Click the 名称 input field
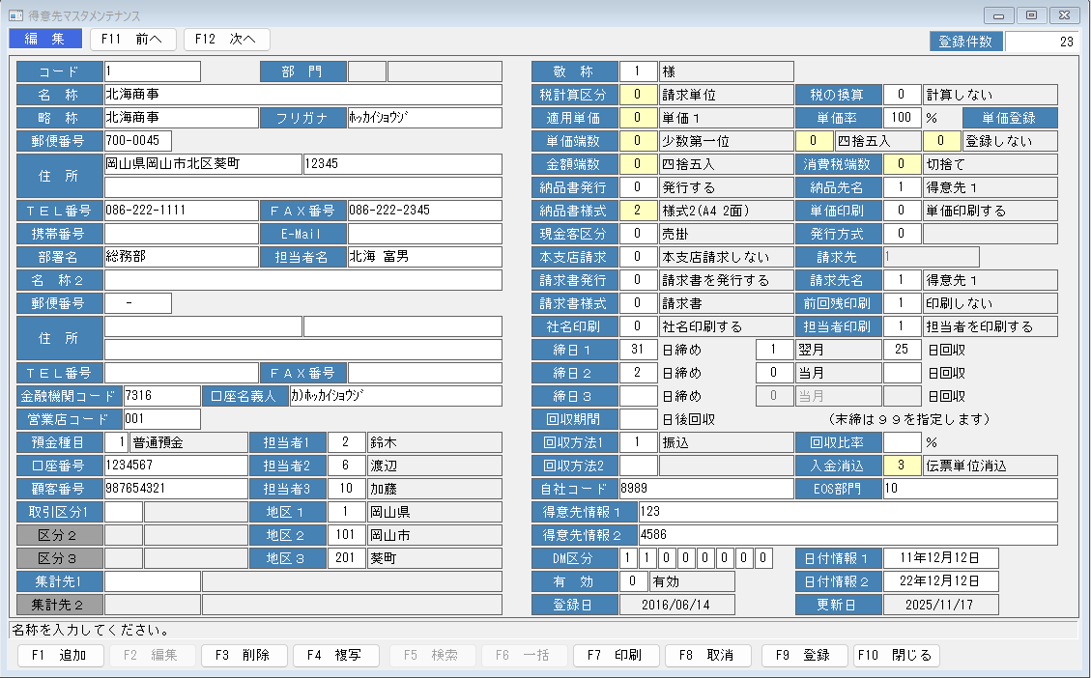The height and width of the screenshot is (678, 1091). click(x=303, y=95)
